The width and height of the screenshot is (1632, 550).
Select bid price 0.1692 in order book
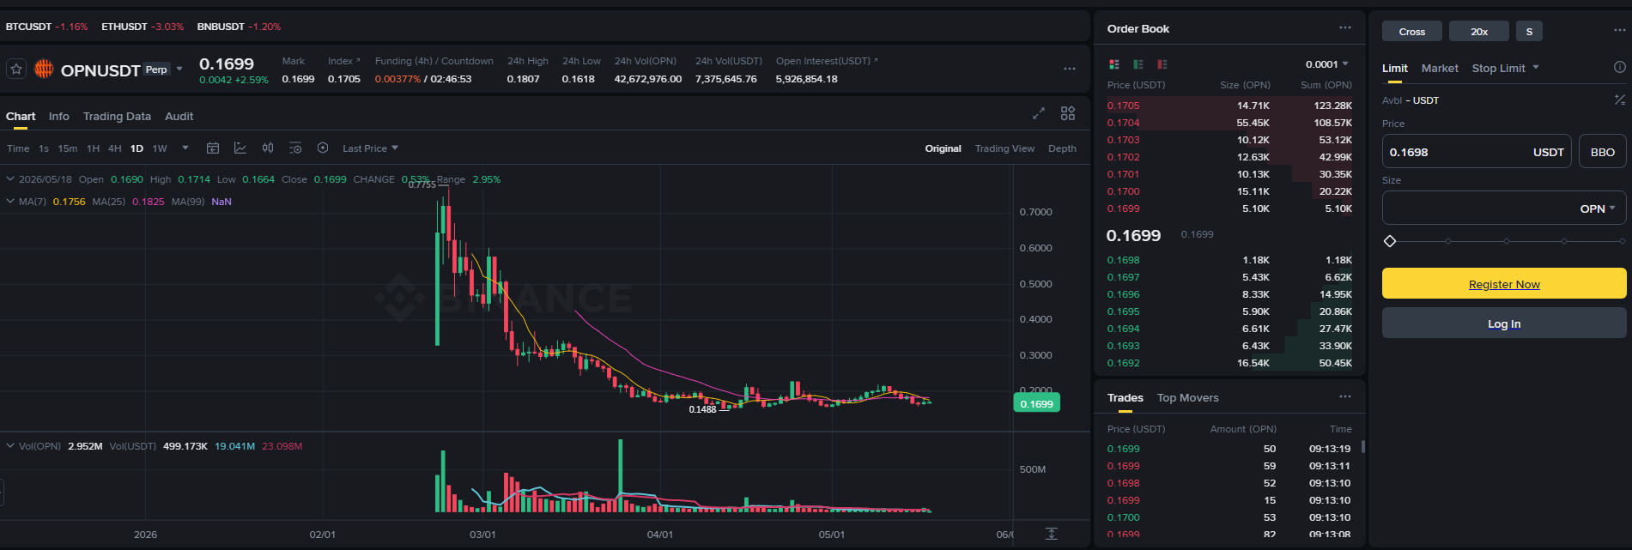pyautogui.click(x=1124, y=363)
